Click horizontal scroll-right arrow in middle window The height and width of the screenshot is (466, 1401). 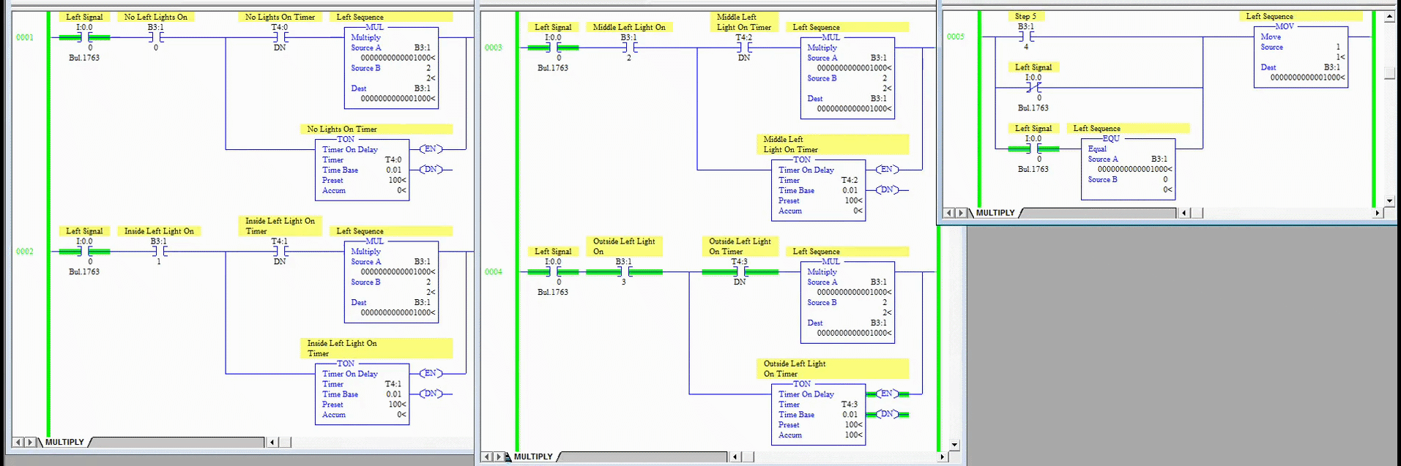tap(942, 456)
